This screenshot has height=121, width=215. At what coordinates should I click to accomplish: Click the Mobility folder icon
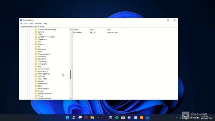coord(36,81)
